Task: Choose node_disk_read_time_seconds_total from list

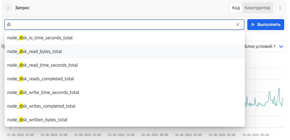Action: 125,65
